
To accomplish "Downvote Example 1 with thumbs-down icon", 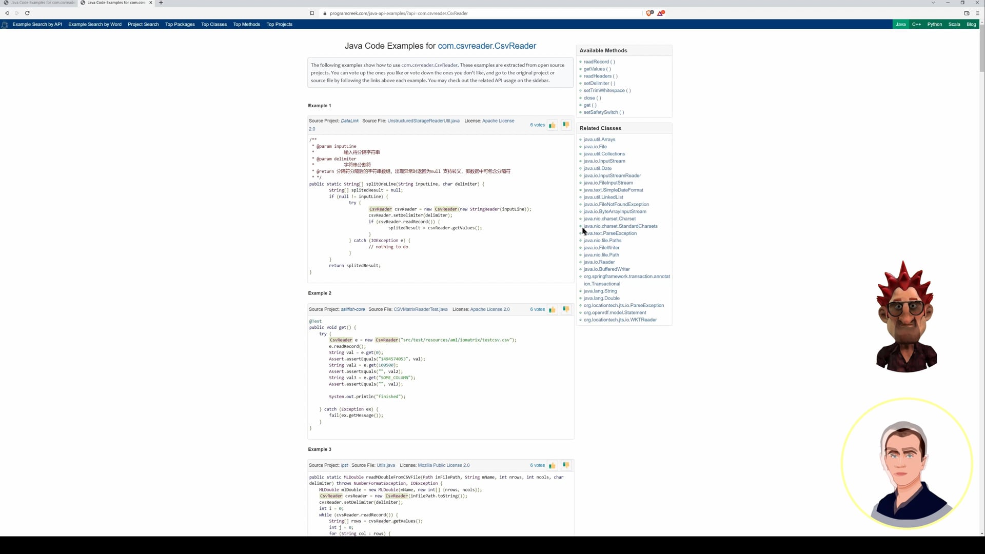I will tap(566, 125).
